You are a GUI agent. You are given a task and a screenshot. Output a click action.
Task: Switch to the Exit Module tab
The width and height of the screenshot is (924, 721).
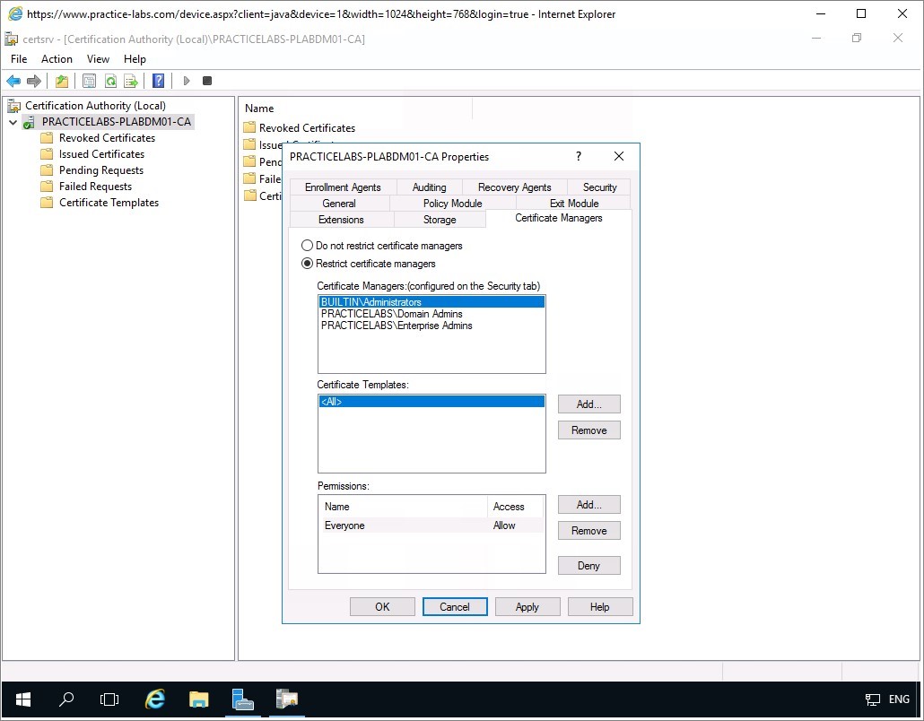574,204
